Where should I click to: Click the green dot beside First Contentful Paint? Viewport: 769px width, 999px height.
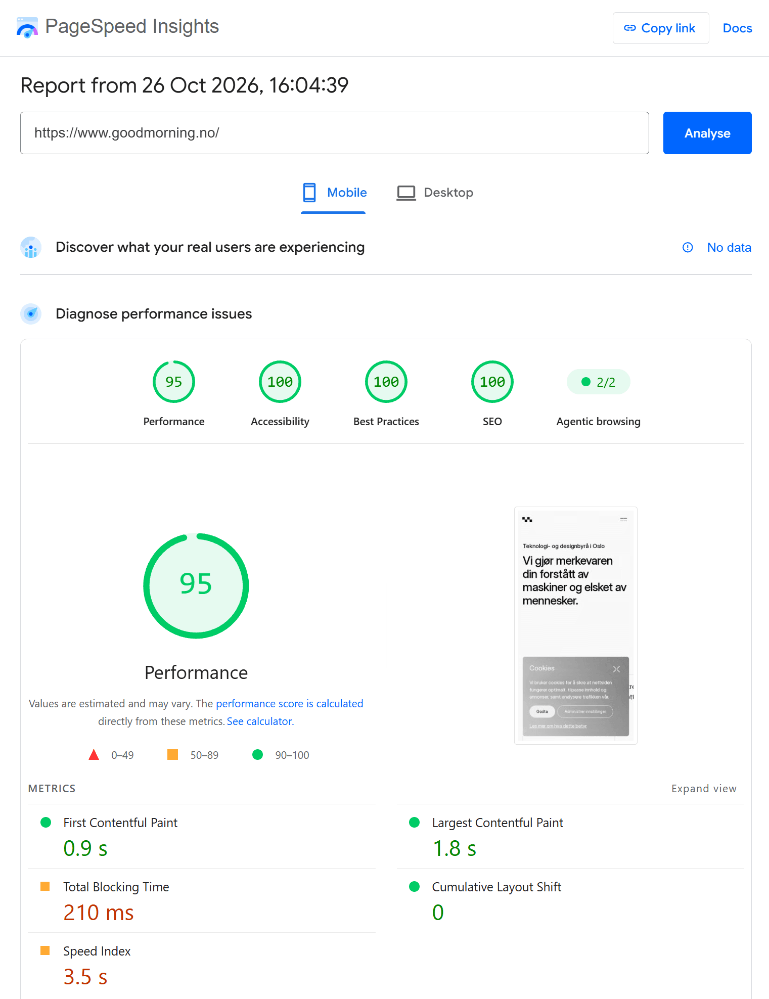(x=46, y=823)
